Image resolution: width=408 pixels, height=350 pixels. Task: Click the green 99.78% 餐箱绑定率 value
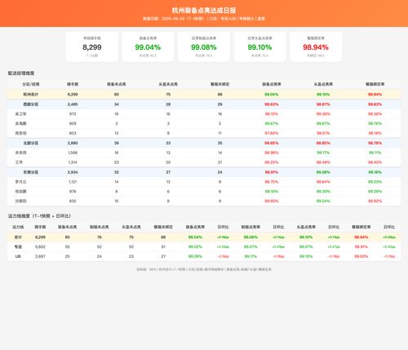tap(375, 123)
